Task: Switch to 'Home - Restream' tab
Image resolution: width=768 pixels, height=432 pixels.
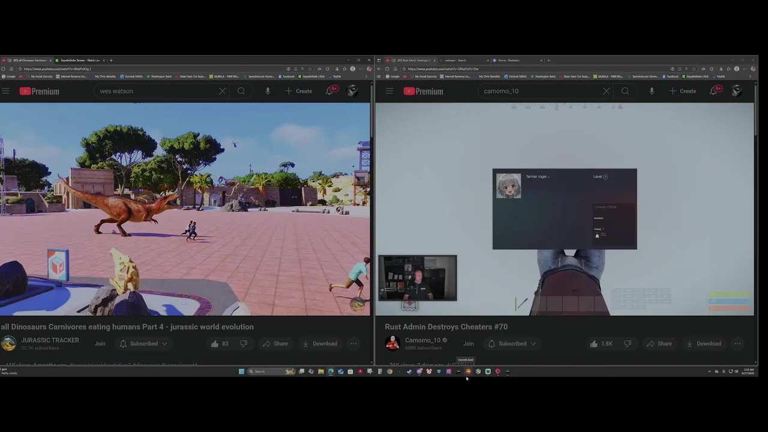Action: [517, 60]
